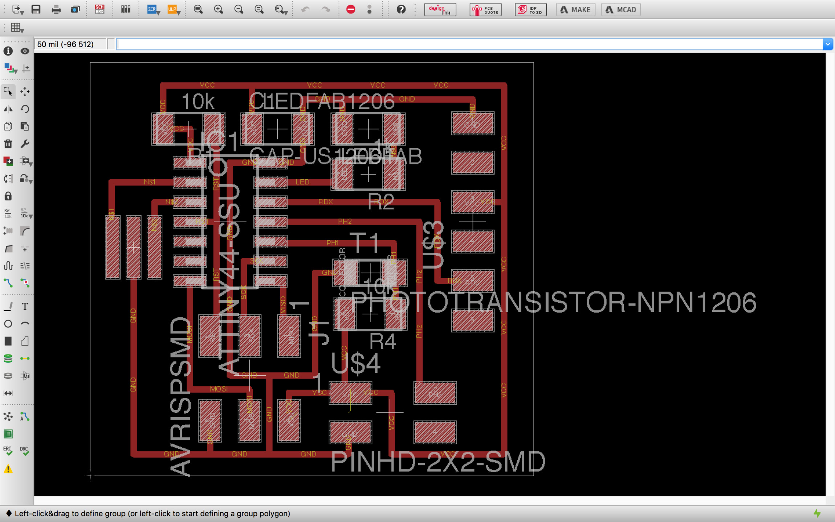This screenshot has height=522, width=835.
Task: Select the Smash tool
Action: click(8, 231)
